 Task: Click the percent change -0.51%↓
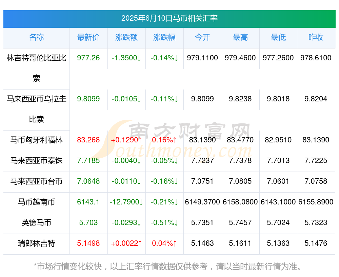coord(164,223)
